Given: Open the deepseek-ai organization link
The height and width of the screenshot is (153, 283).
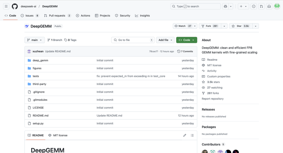Looking at the screenshot, I should 29,6.
